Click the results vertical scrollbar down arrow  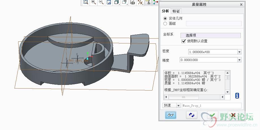(227, 92)
